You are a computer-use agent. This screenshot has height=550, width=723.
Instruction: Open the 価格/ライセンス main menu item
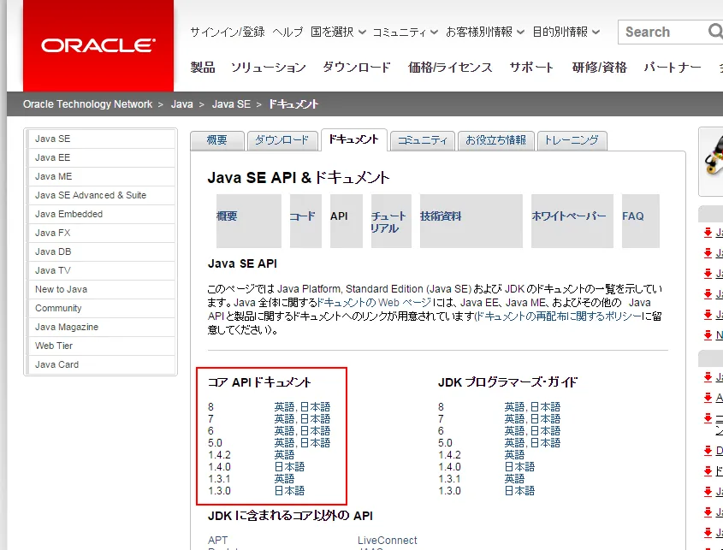(x=450, y=68)
